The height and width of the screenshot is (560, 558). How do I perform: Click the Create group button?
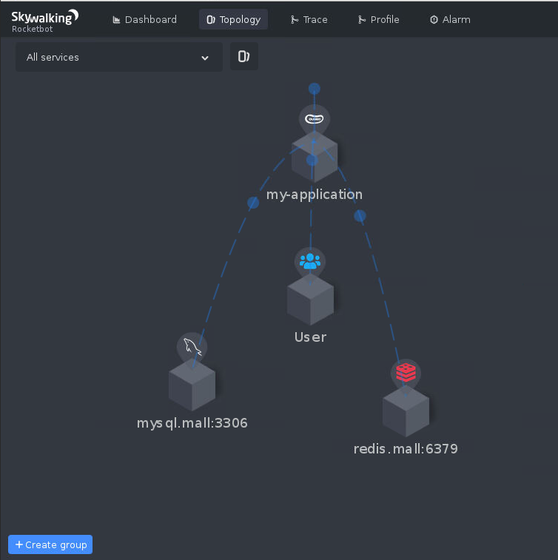click(50, 544)
